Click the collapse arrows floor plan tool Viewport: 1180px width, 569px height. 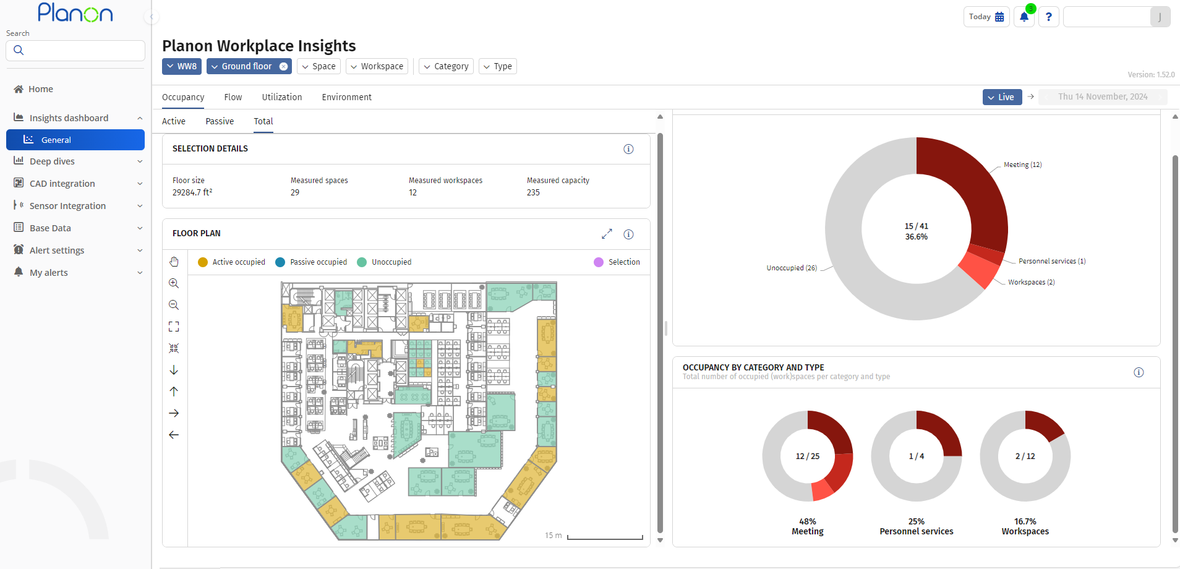(174, 348)
